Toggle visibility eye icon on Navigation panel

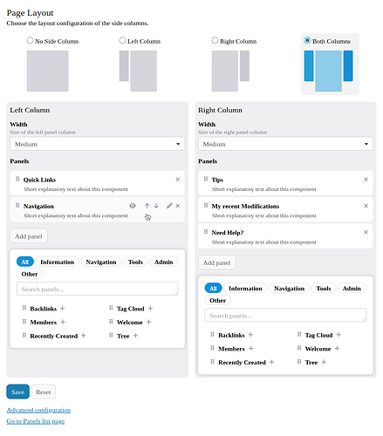click(133, 206)
